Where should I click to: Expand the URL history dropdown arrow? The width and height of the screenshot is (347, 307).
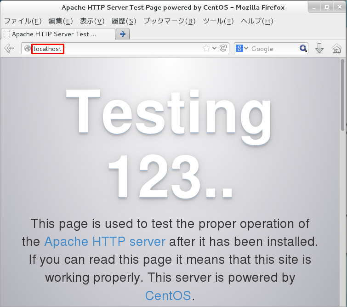(x=214, y=48)
